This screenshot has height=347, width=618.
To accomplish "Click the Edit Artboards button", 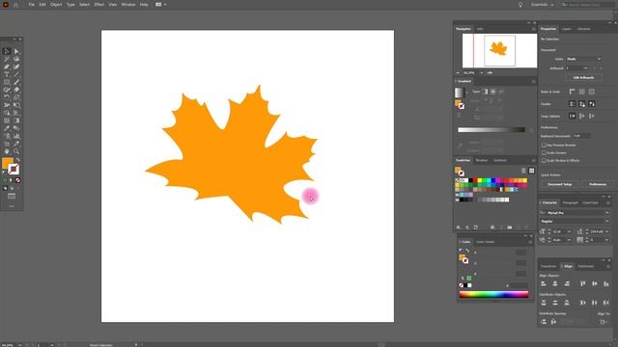I will pyautogui.click(x=583, y=77).
